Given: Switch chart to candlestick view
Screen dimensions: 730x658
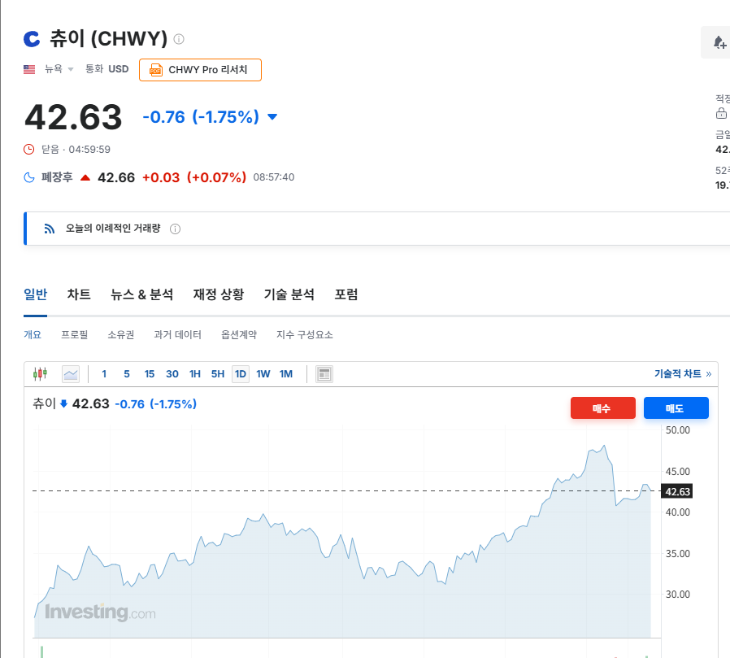Looking at the screenshot, I should [x=40, y=374].
